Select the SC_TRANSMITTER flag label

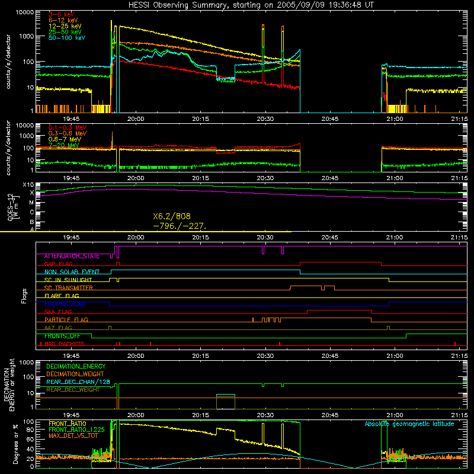[x=69, y=288]
